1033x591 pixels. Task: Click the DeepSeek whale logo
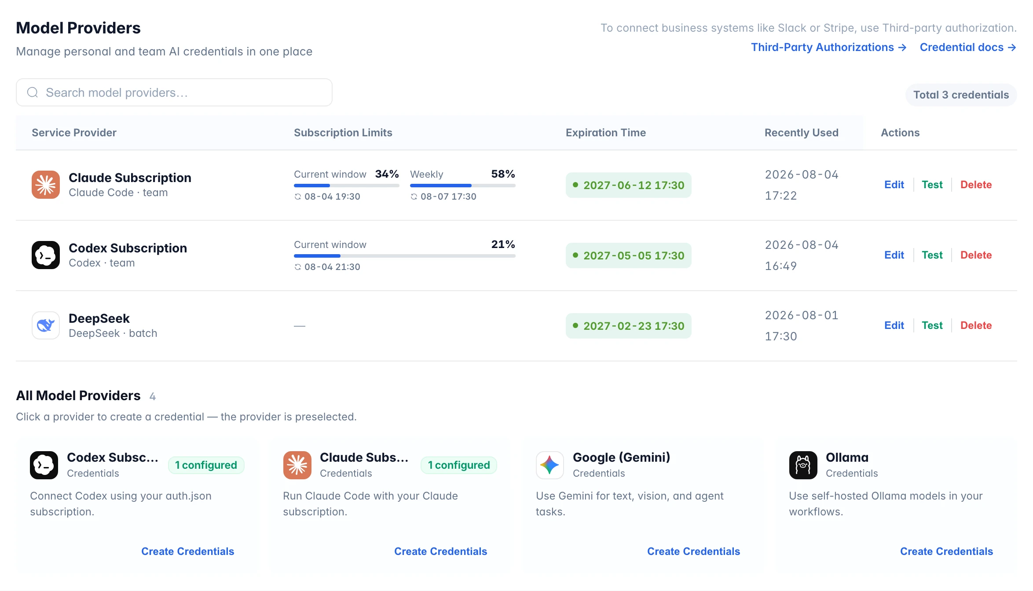(x=46, y=325)
